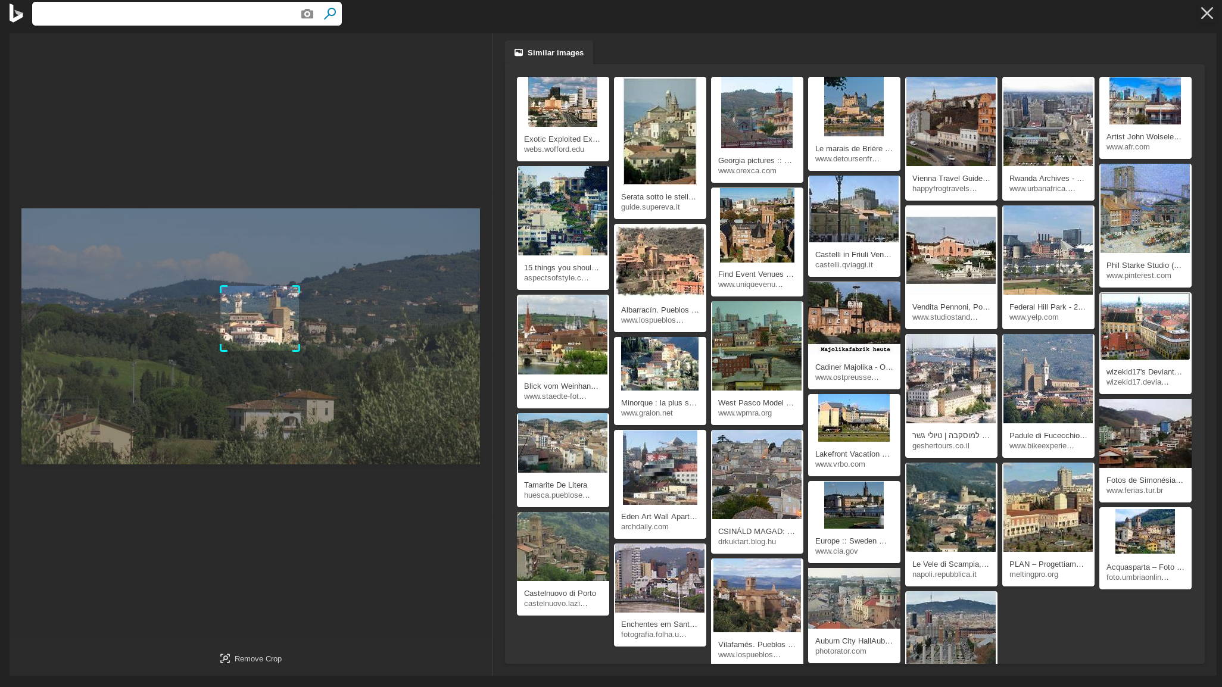Open Acquasparta Foto thumbnail

click(1145, 532)
